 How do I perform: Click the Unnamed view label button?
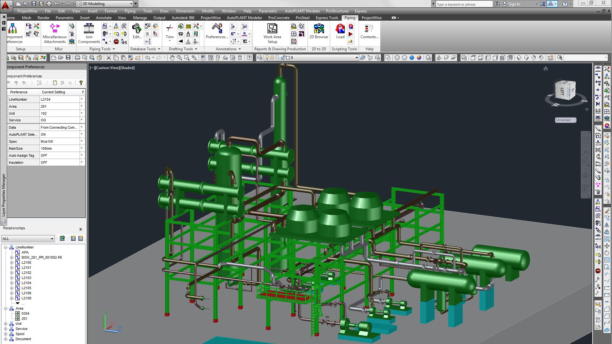click(565, 120)
